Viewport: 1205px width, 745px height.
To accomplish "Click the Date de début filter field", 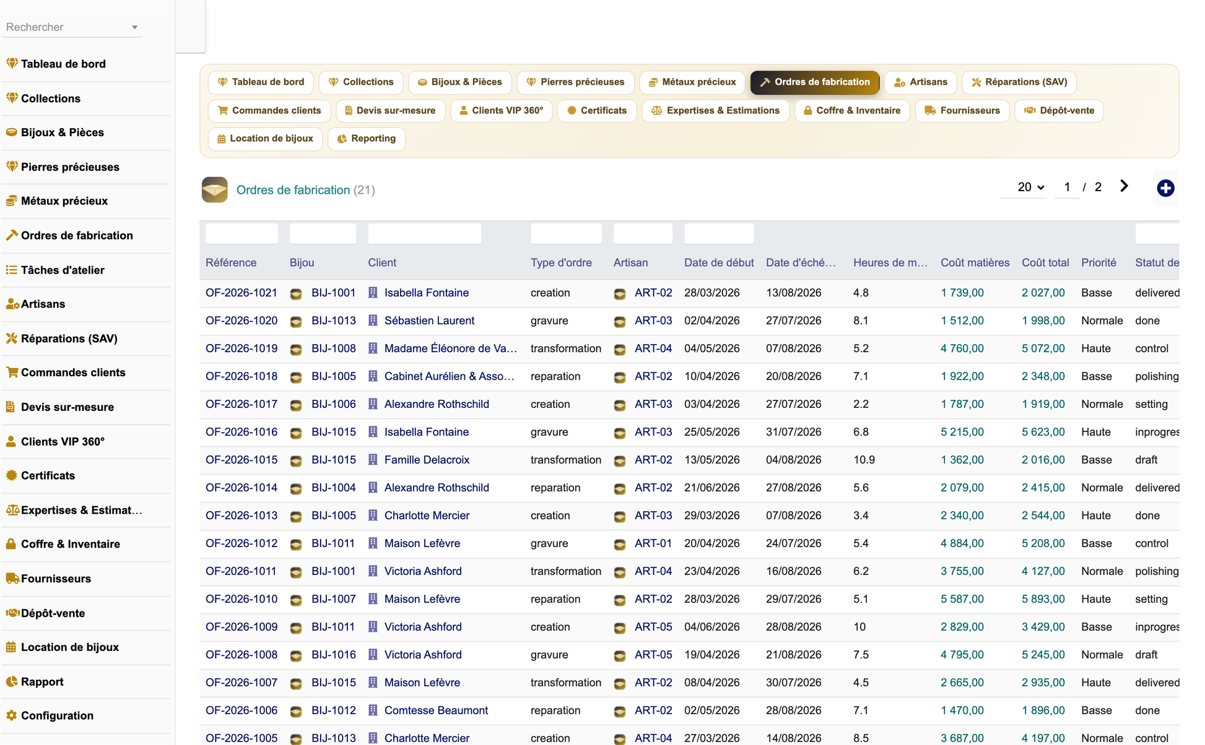I will (x=719, y=233).
